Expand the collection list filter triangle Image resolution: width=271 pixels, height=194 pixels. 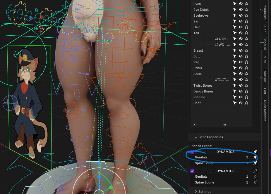click(x=195, y=125)
